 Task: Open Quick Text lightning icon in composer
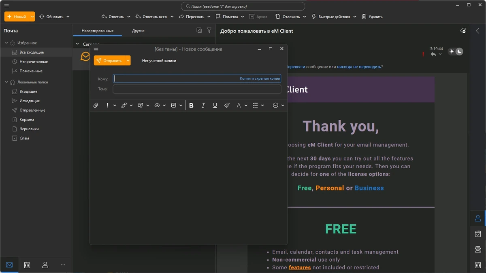(141, 105)
